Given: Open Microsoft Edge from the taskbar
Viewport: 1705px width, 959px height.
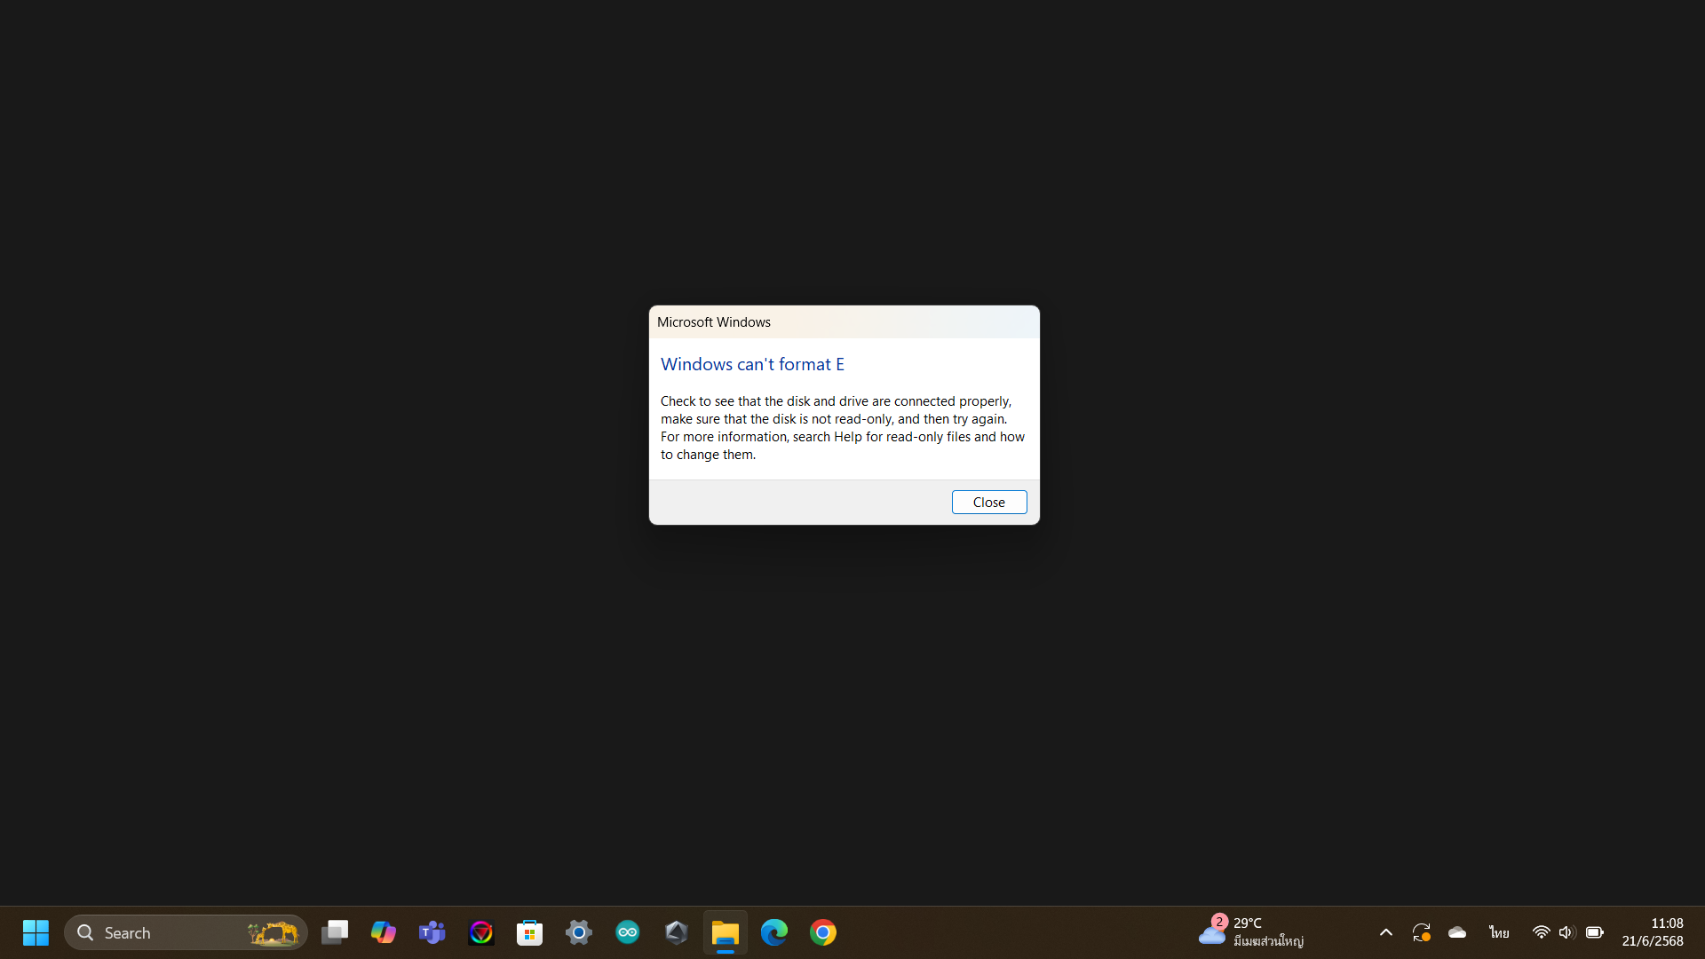Looking at the screenshot, I should point(774,932).
